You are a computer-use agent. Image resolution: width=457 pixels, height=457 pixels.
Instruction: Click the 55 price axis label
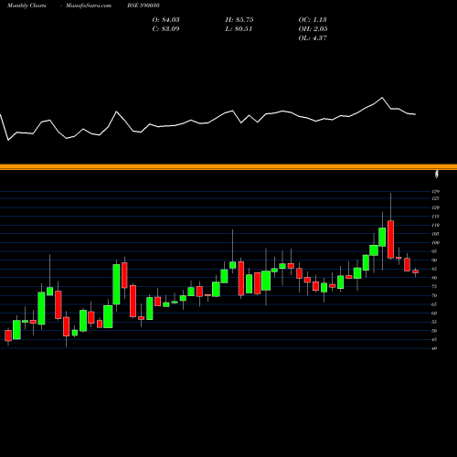coord(435,322)
